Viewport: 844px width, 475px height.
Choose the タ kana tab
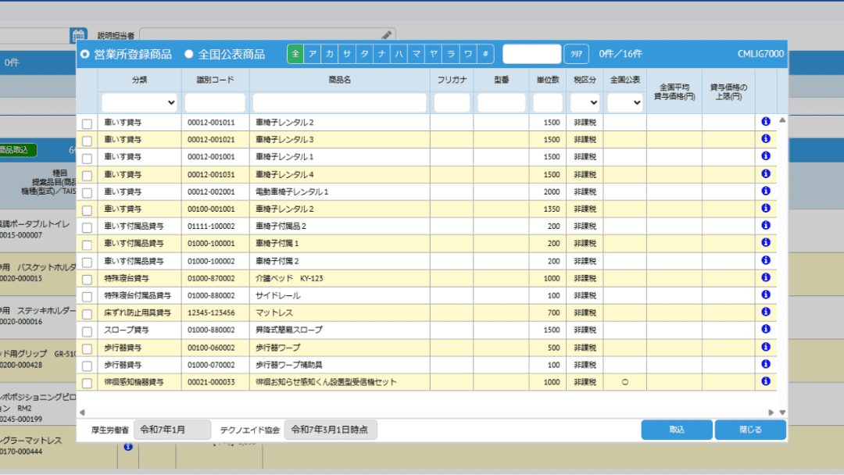(364, 54)
